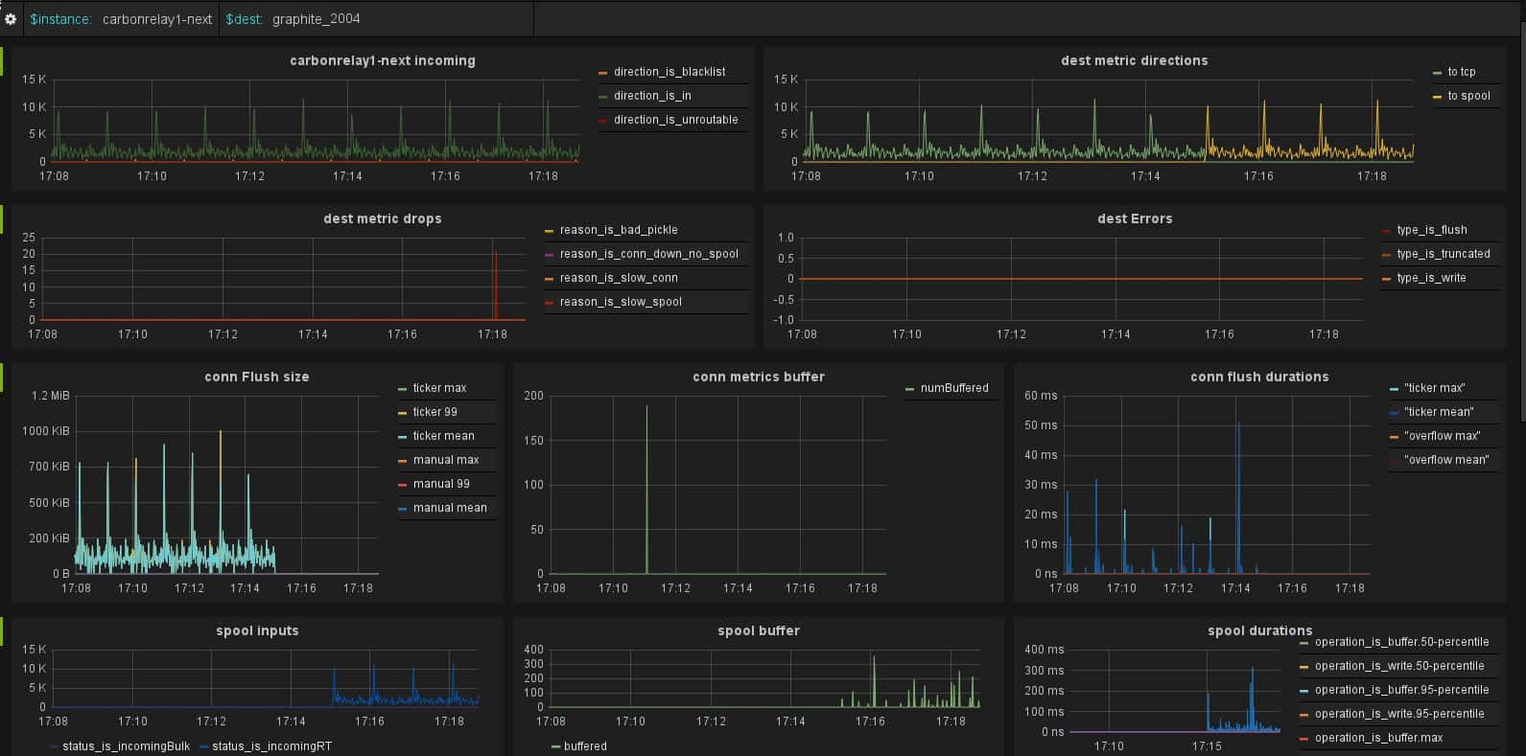1526x756 pixels.
Task: Open the carbonrelay1-next incoming panel title menu
Action: 382,60
